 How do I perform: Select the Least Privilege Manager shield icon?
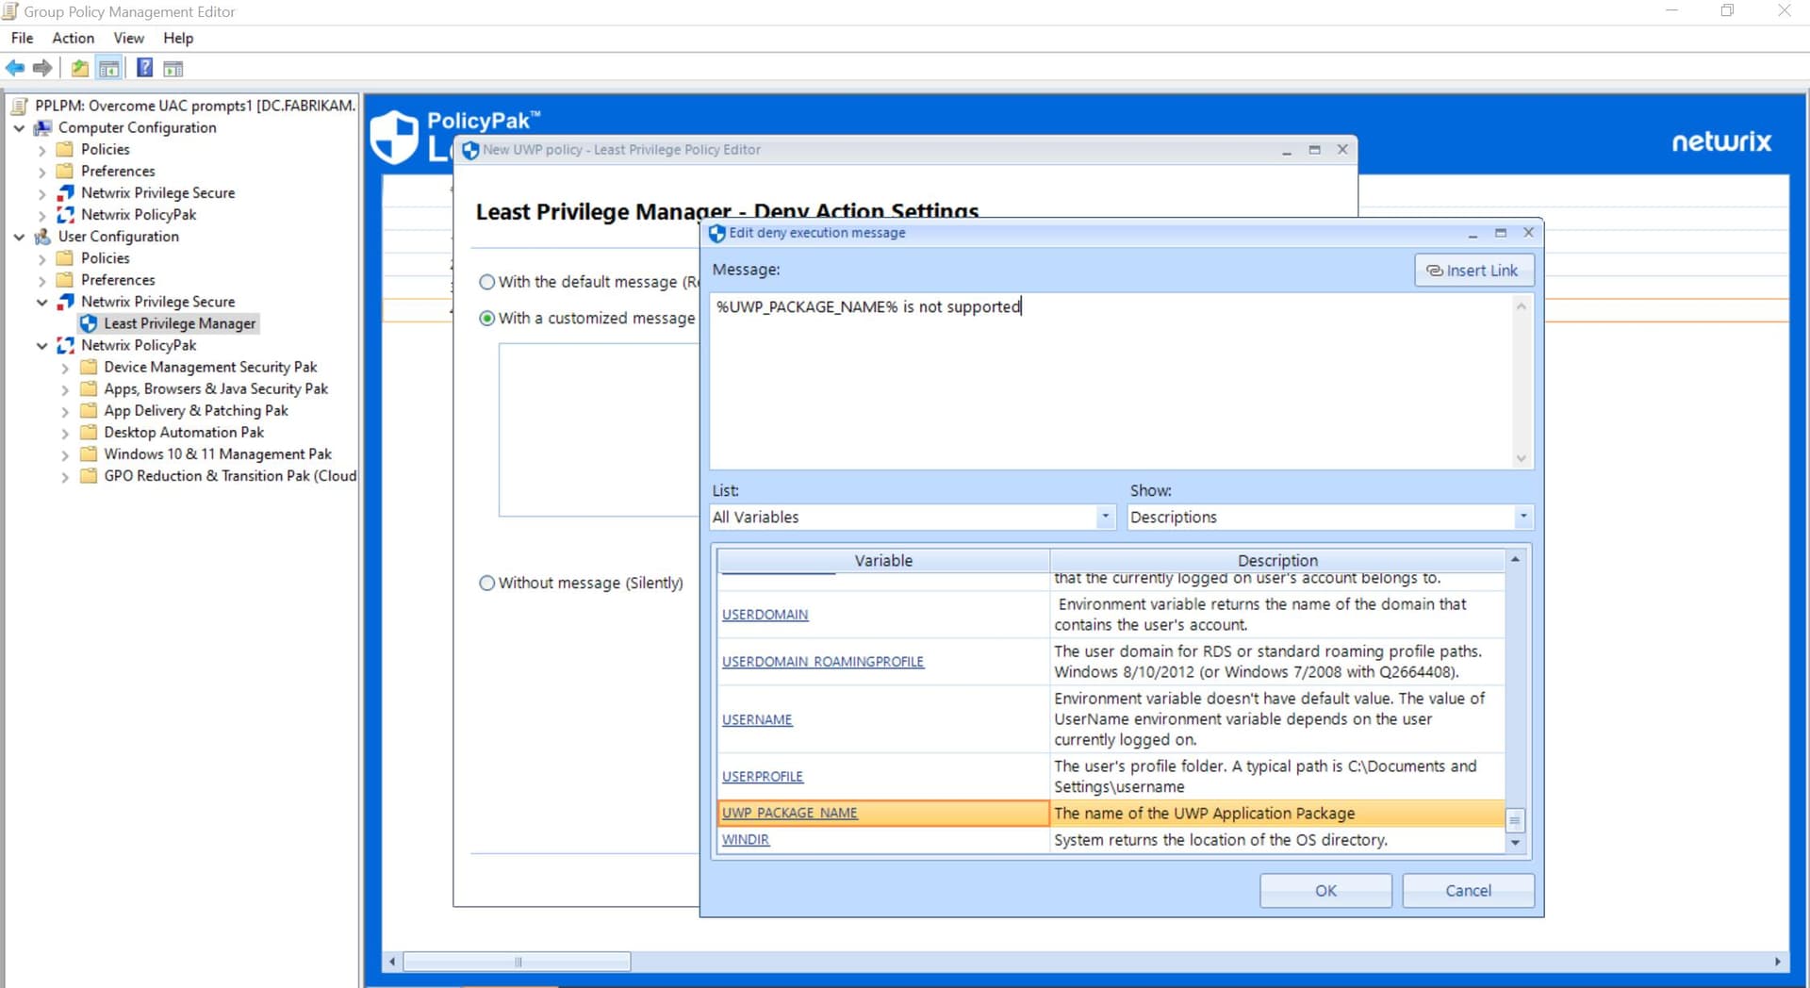click(x=89, y=323)
